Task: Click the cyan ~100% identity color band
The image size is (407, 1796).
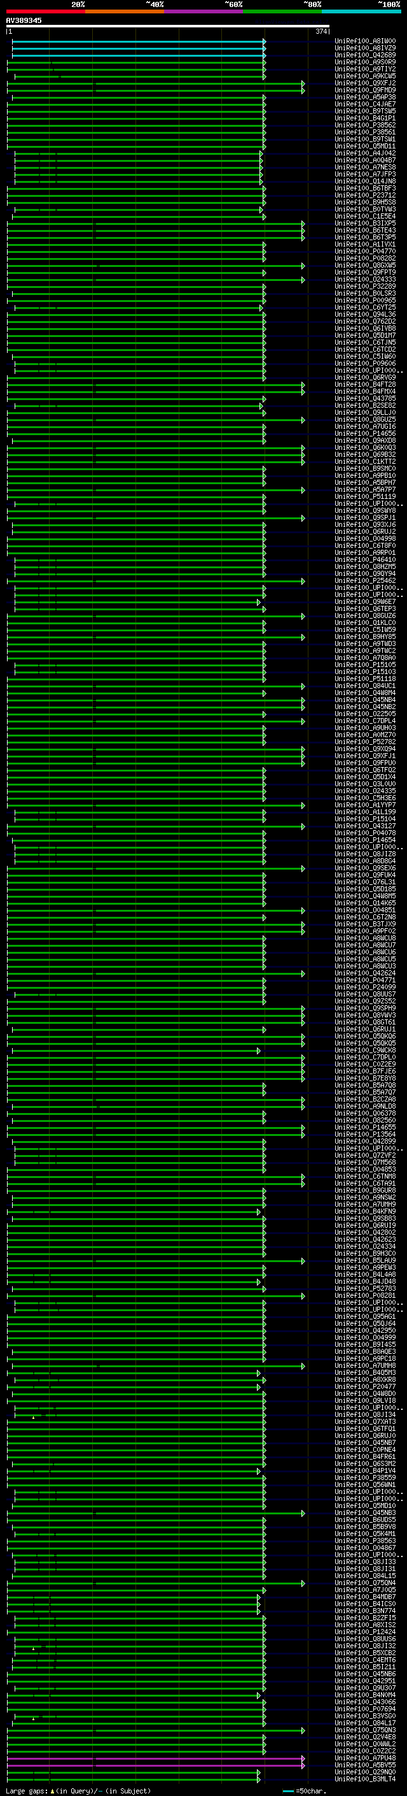Action: (x=361, y=11)
